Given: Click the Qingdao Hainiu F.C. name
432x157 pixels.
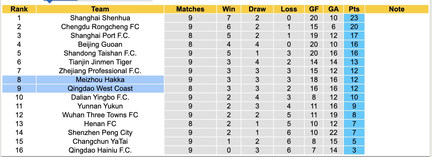Looking at the screenshot, I should (100, 150).
